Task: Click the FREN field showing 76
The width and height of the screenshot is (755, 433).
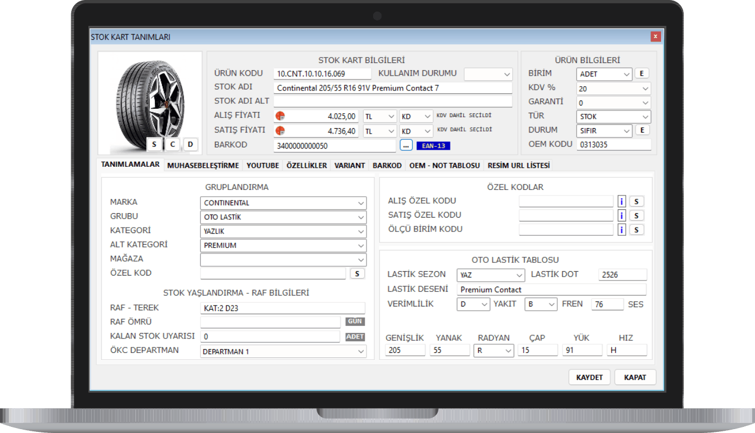Action: 607,304
